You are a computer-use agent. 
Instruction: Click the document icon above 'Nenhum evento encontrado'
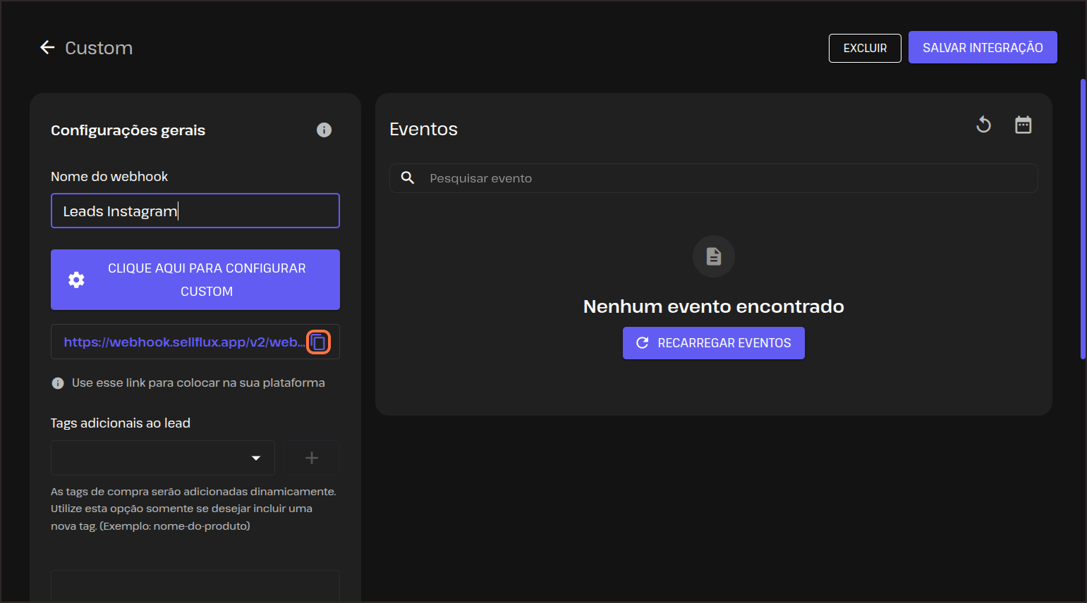(x=713, y=256)
